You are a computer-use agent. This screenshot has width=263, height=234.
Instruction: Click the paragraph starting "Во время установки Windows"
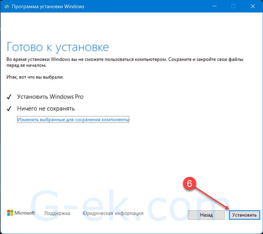pos(125,62)
